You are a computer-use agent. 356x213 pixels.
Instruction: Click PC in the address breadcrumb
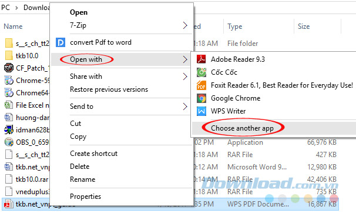(5, 8)
